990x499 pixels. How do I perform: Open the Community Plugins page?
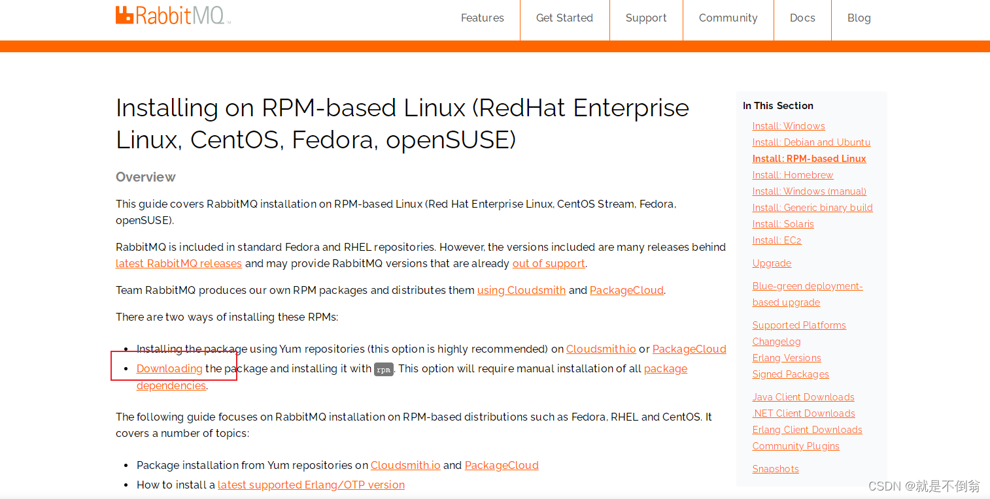pos(796,445)
